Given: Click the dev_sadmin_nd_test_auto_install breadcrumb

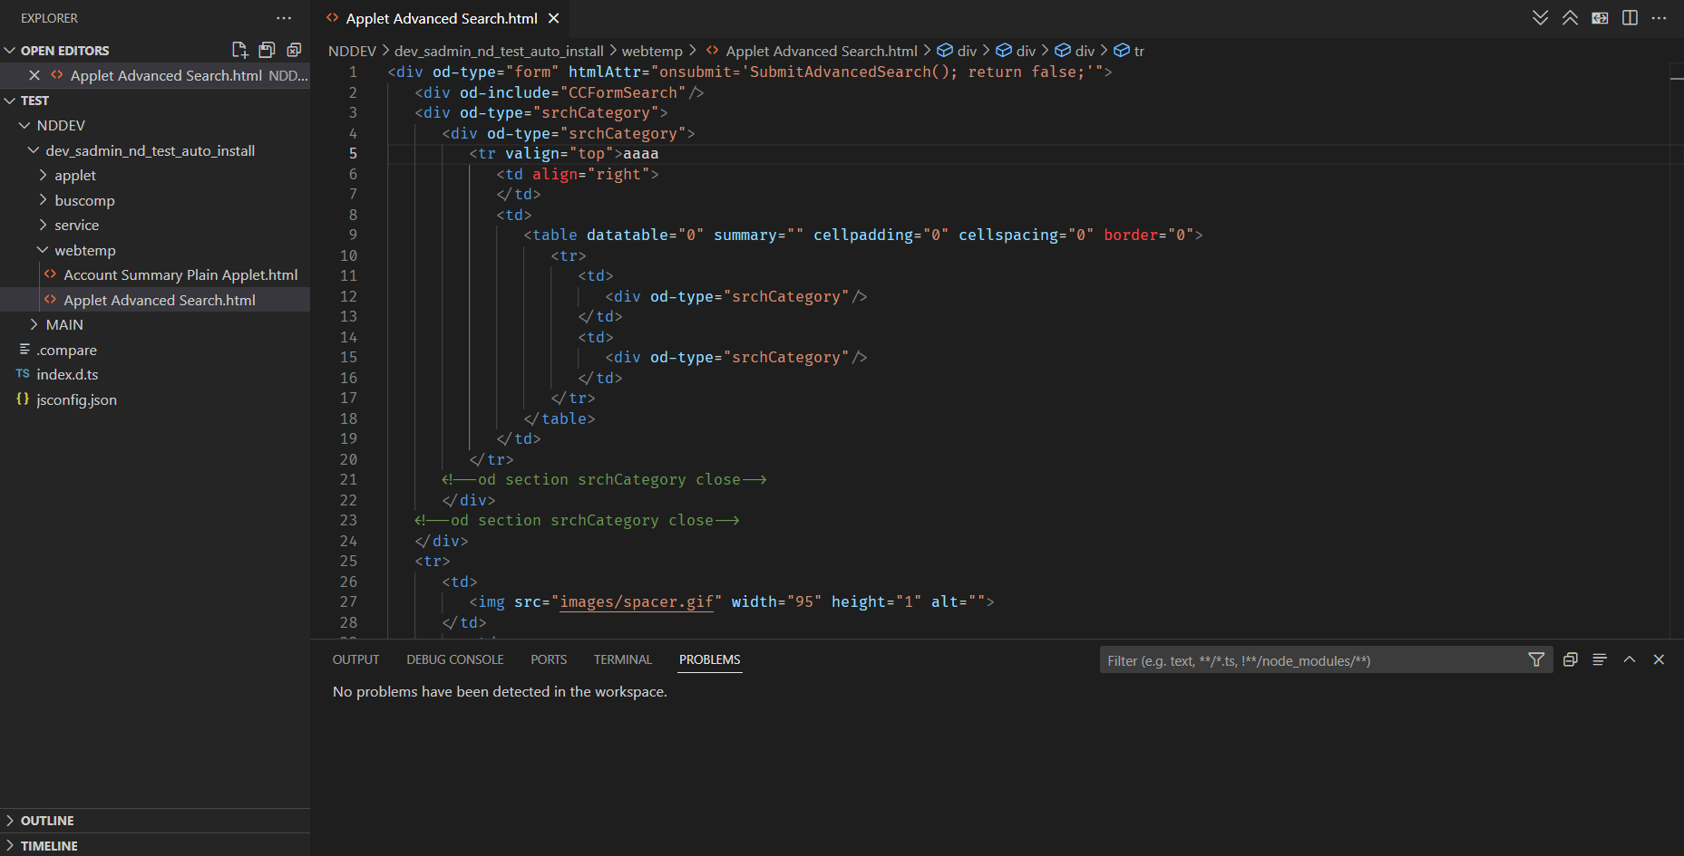Looking at the screenshot, I should [499, 51].
